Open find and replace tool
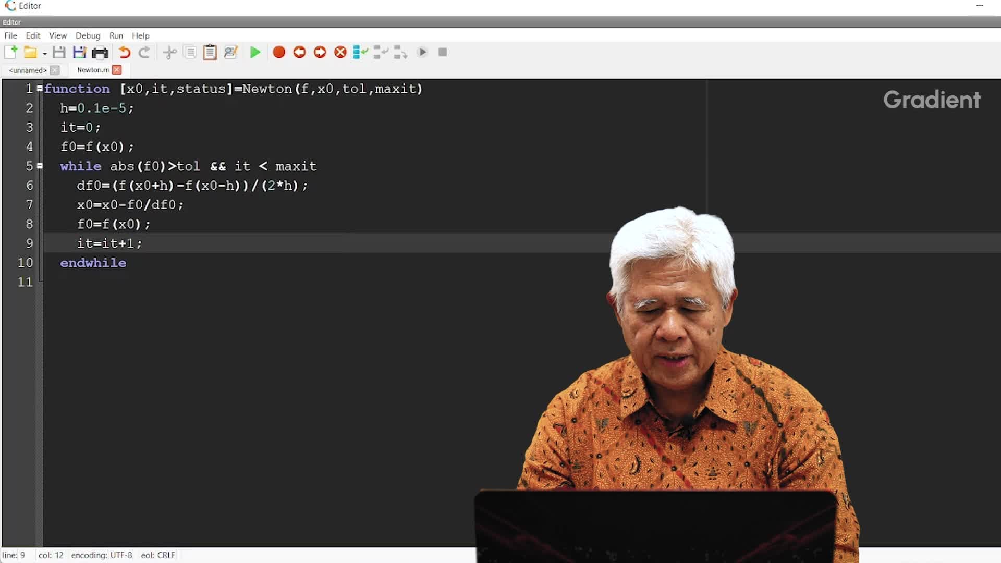 coord(230,52)
